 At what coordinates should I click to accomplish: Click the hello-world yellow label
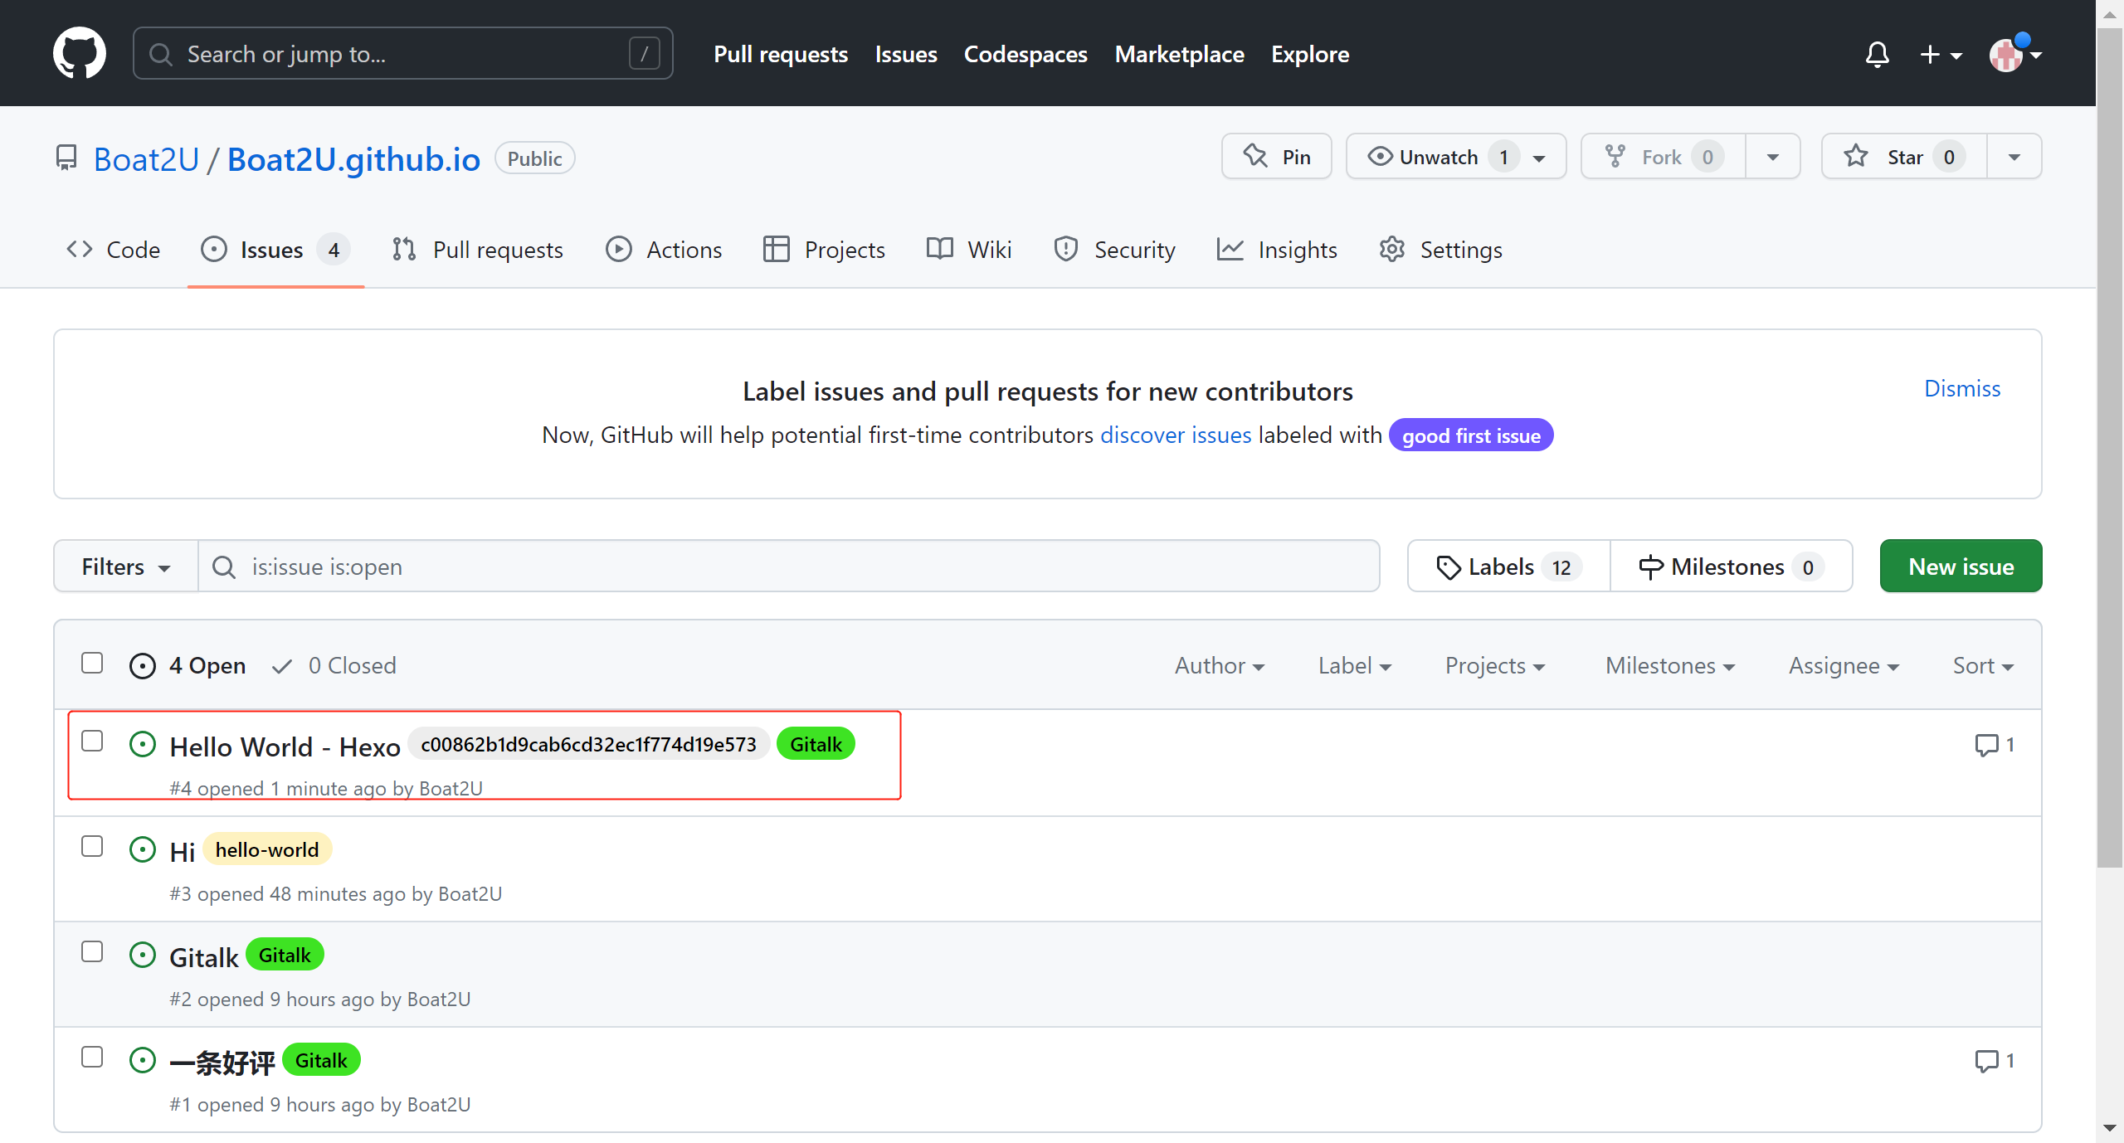tap(266, 850)
